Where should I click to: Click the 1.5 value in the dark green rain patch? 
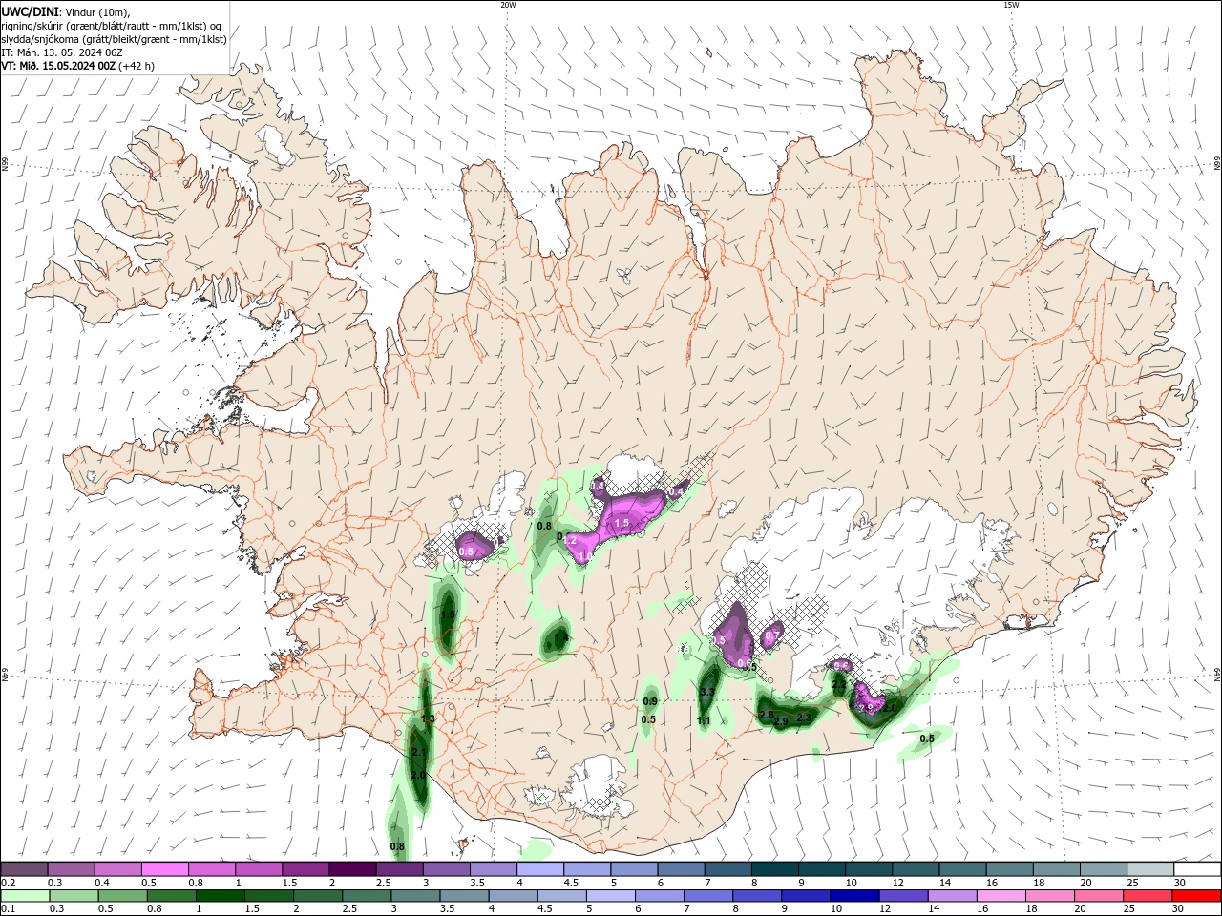tap(448, 614)
